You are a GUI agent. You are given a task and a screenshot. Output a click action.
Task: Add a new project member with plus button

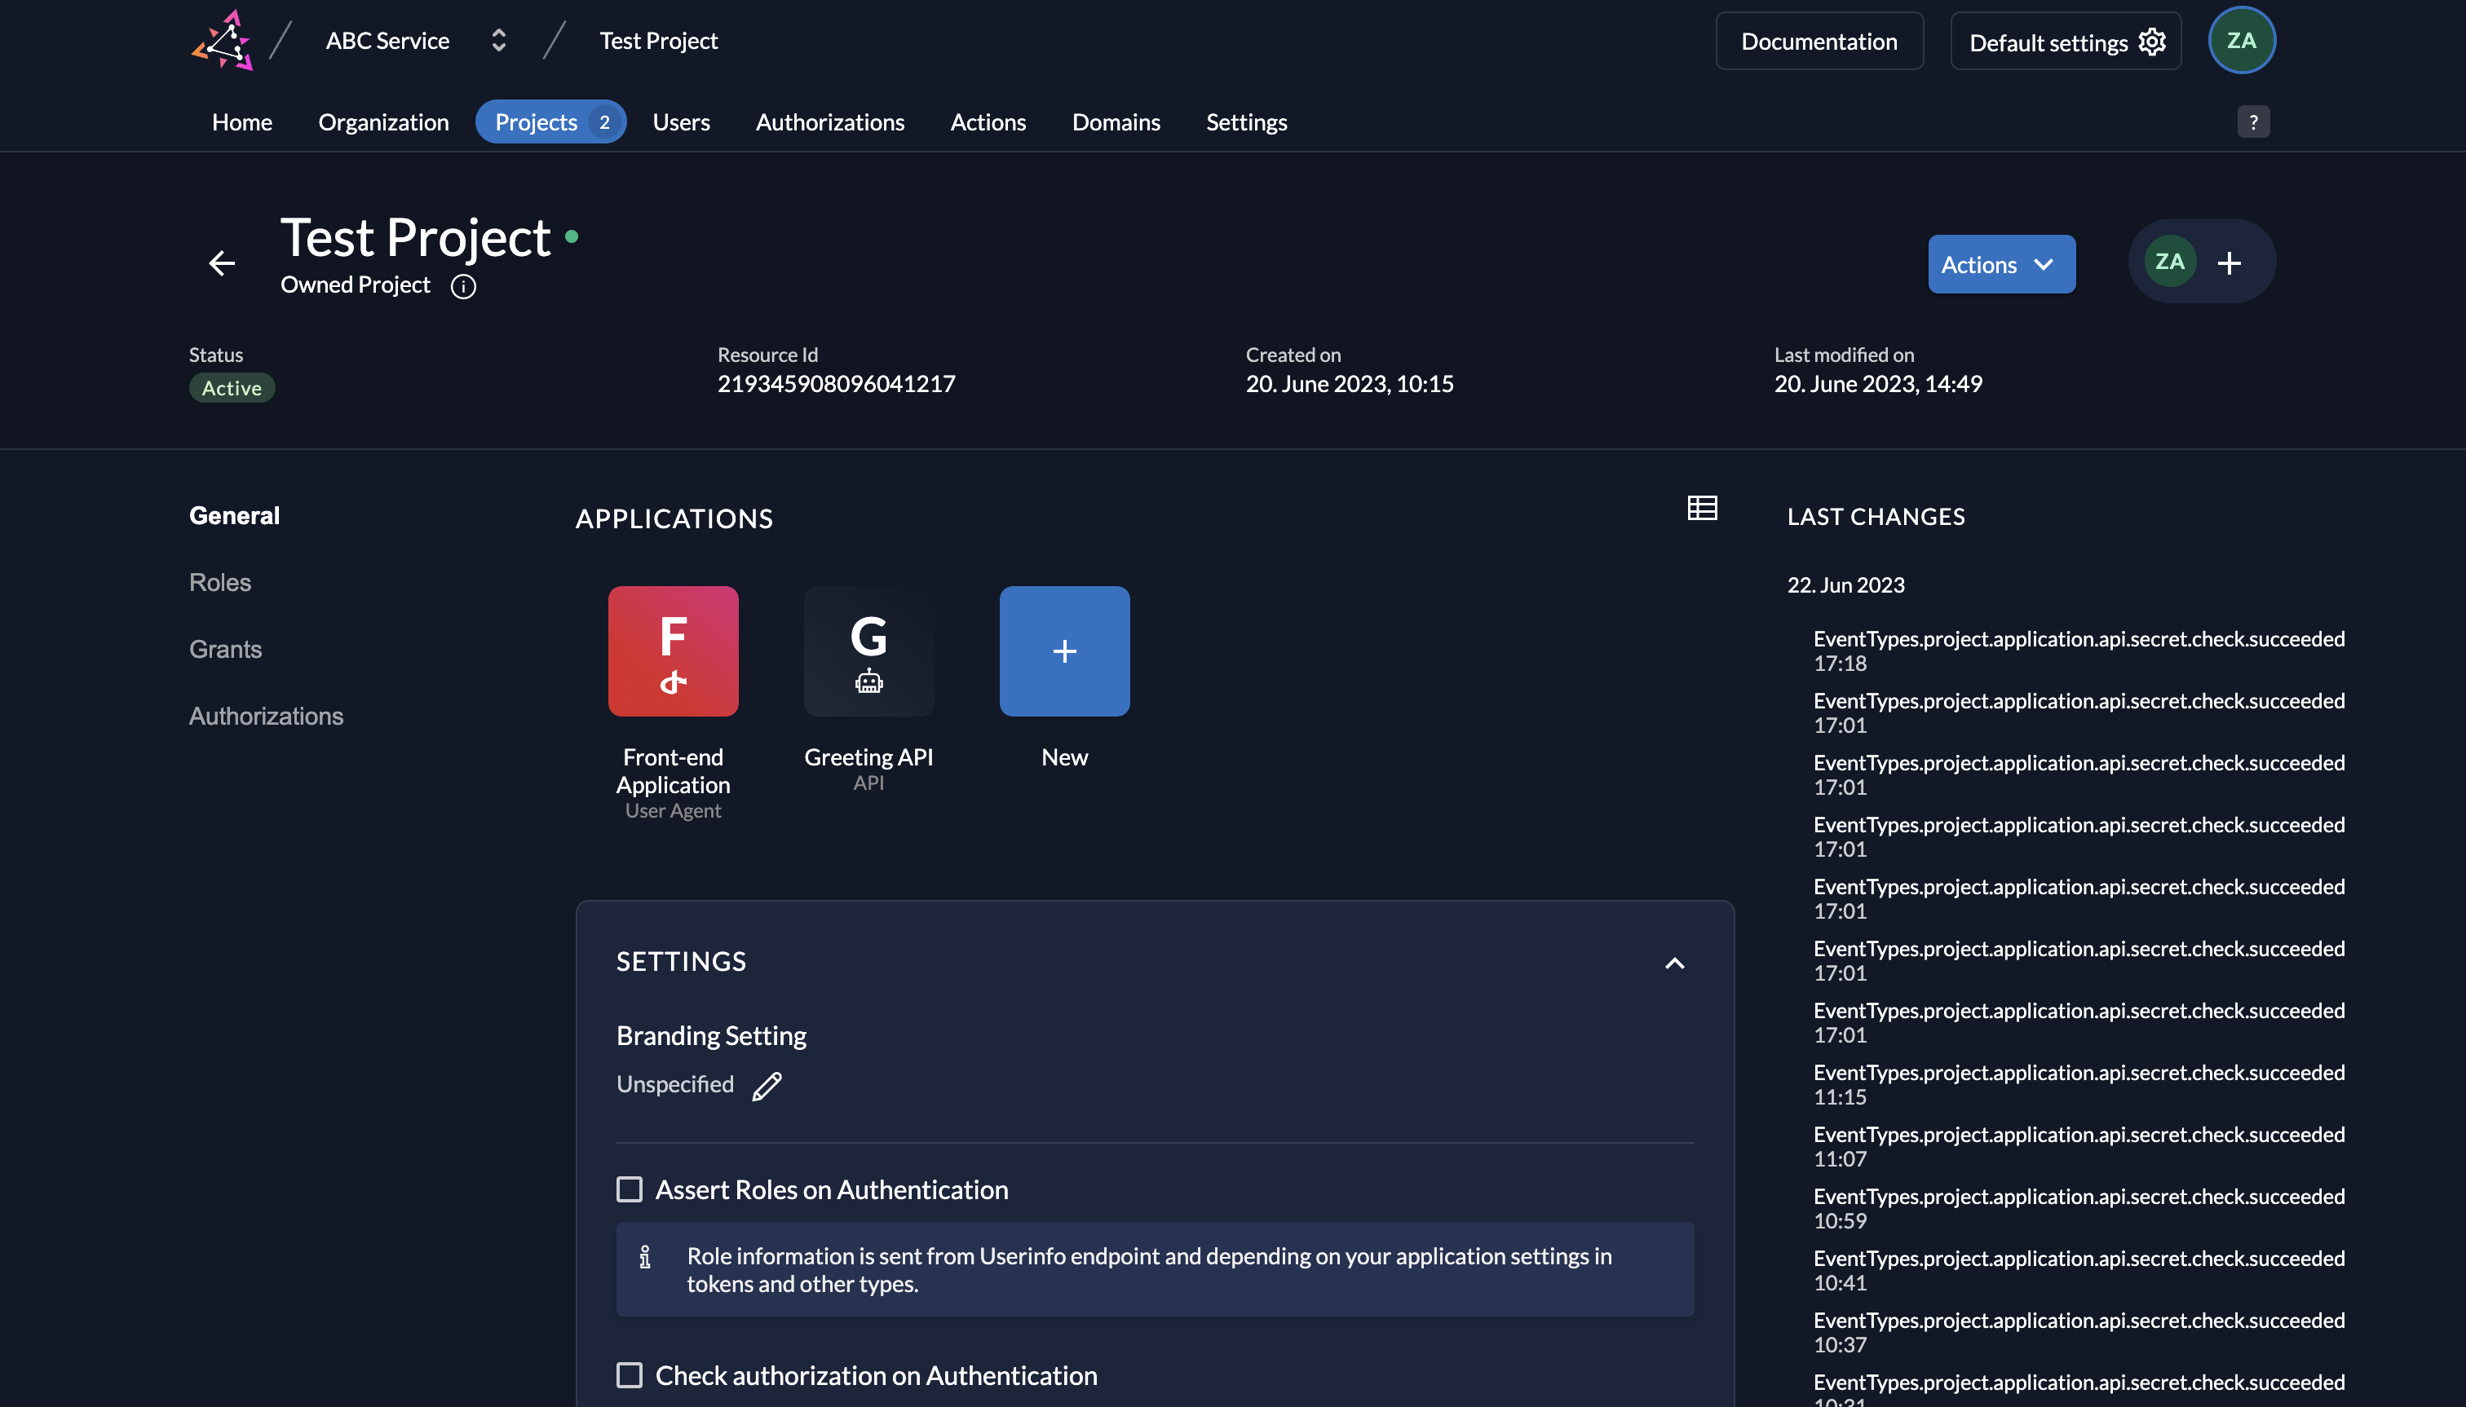2230,261
